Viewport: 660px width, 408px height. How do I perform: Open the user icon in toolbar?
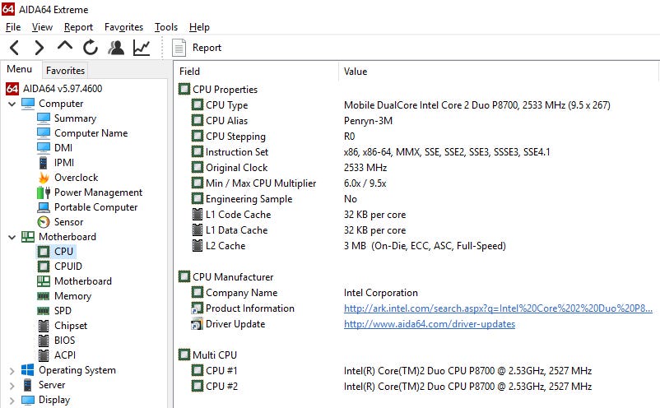116,48
